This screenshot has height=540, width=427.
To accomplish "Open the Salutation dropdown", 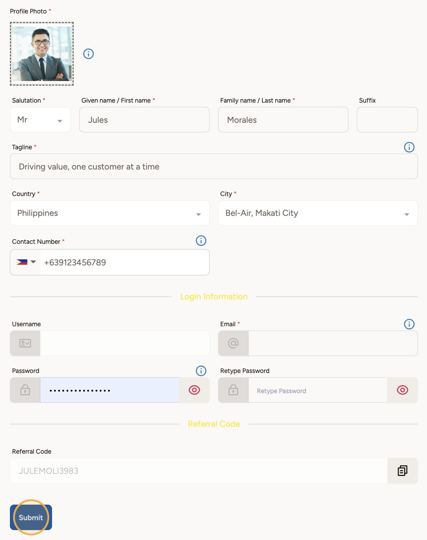I will coord(40,120).
